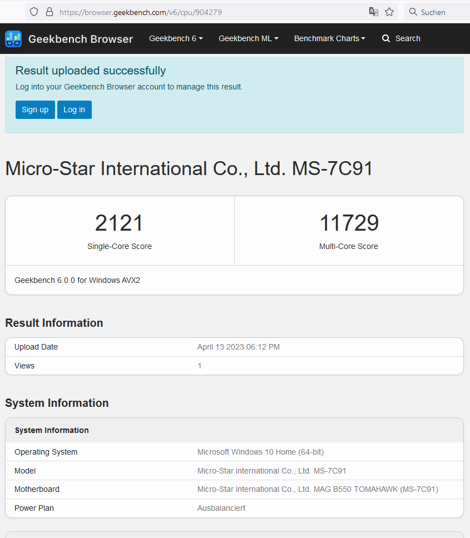Screen dimensions: 470x538
Task: Click the Result Information section heading
Action: [54, 323]
